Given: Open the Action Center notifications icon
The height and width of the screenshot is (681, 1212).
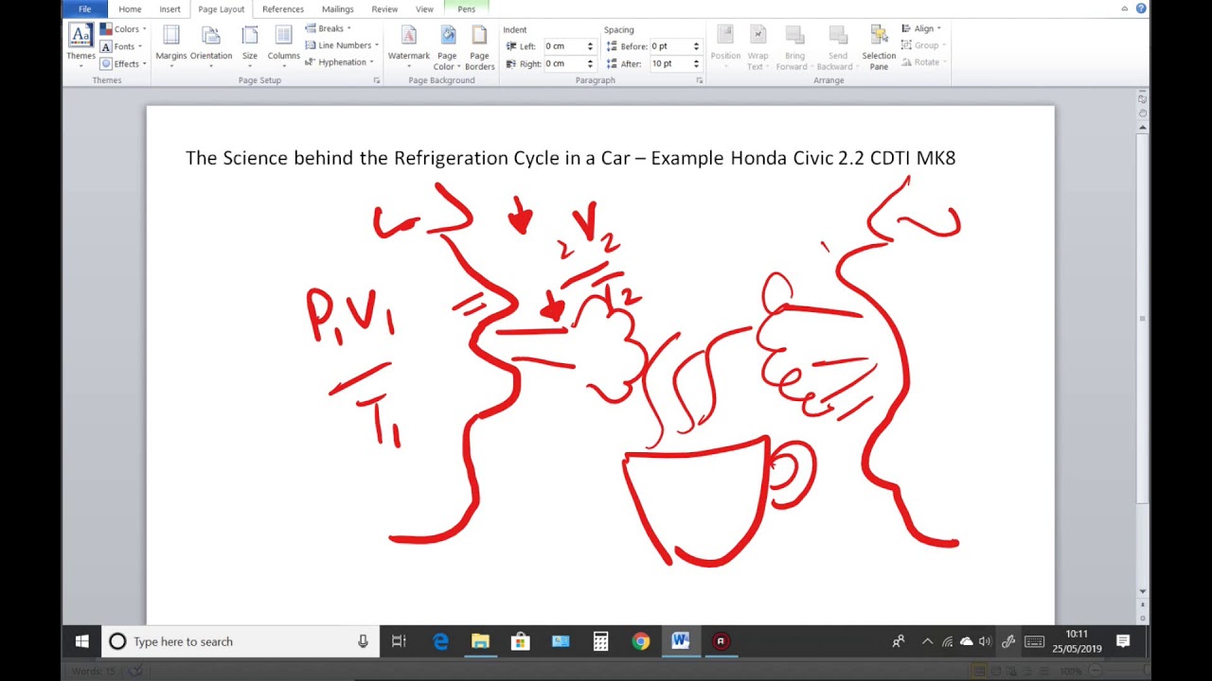Looking at the screenshot, I should 1123,641.
